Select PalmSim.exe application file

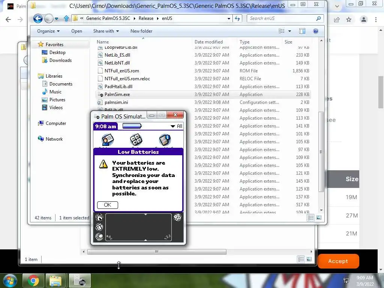(203, 94)
